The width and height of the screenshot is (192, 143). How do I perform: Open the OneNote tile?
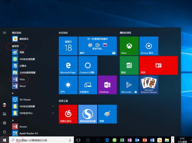click(107, 85)
